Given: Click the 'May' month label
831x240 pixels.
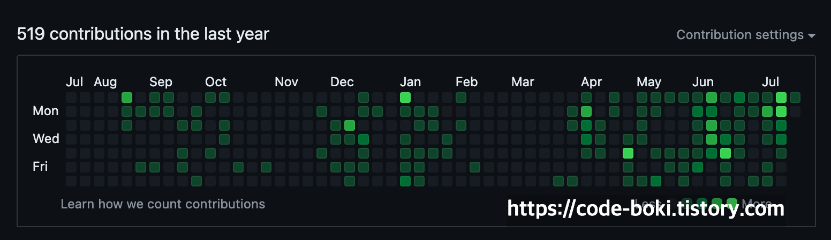Looking at the screenshot, I should pos(649,82).
